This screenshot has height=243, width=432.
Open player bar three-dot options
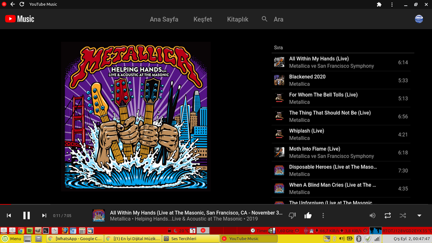[x=323, y=216]
